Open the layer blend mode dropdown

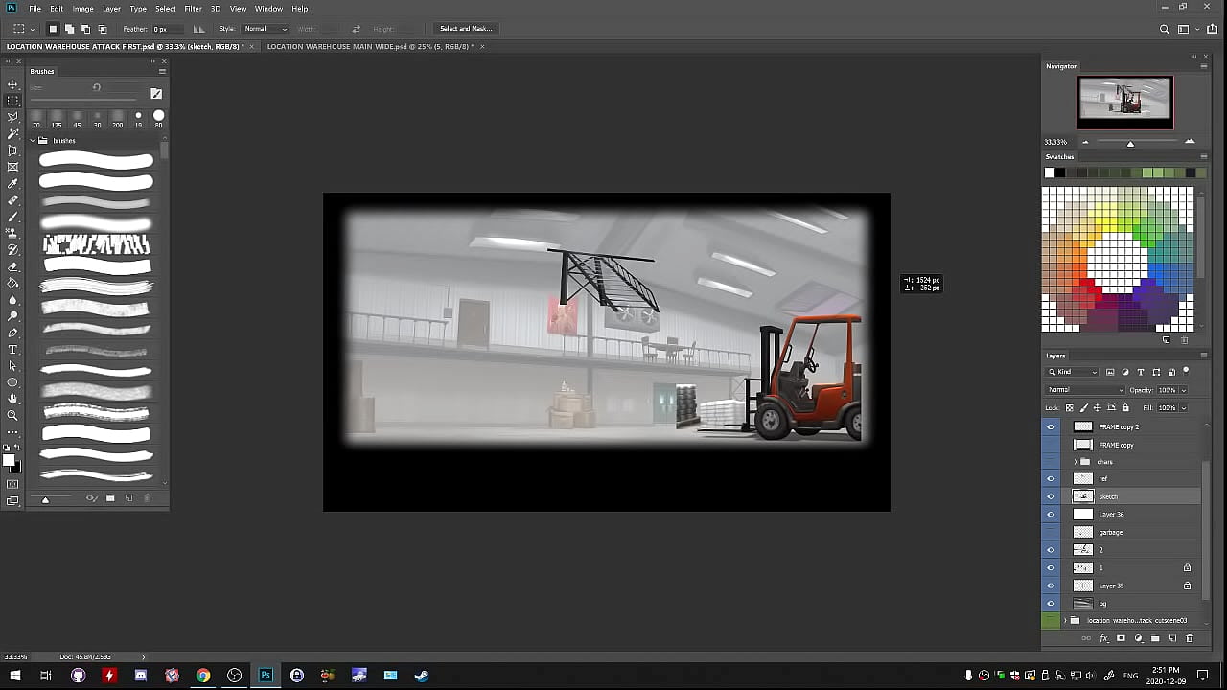pyautogui.click(x=1085, y=390)
